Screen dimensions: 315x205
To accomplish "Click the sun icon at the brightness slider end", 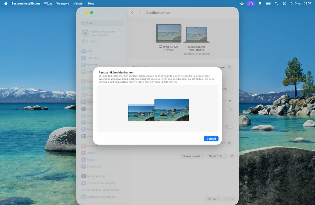I will click(x=230, y=101).
